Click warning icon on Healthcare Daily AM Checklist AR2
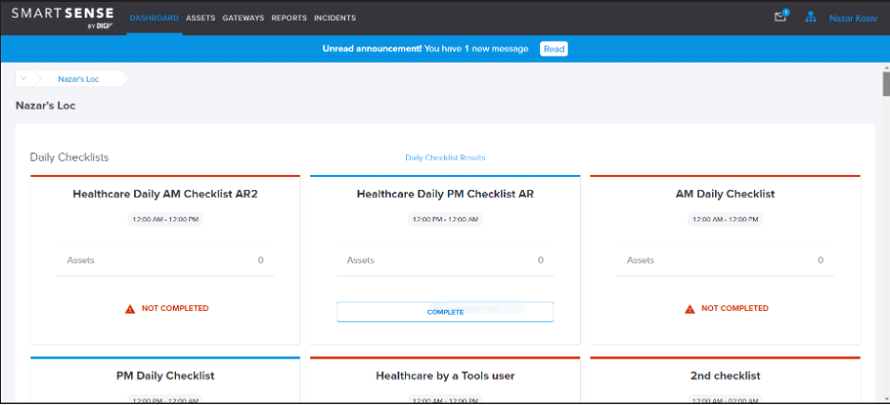Viewport: 890px width, 405px height. coord(130,309)
